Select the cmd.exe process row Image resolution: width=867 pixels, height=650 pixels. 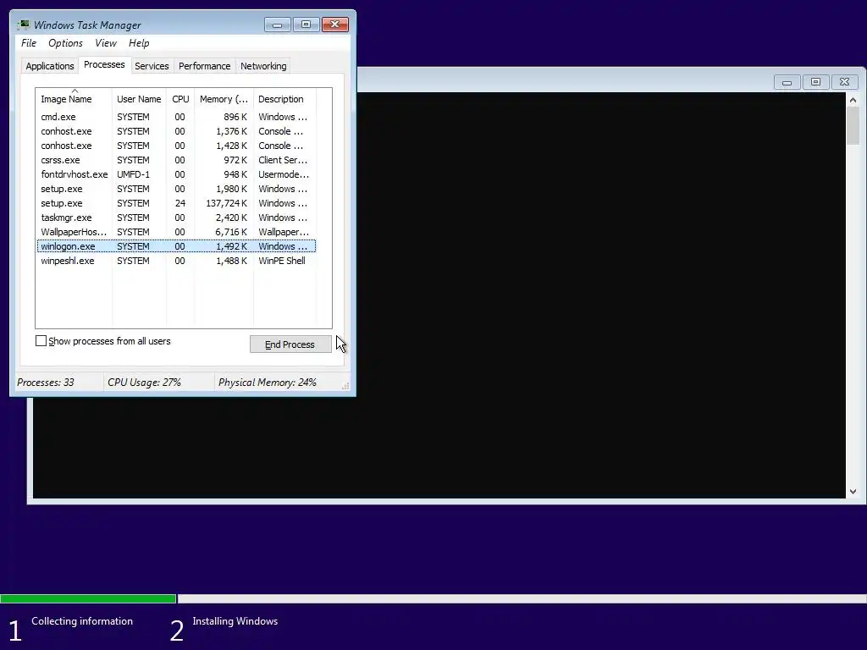tap(176, 117)
